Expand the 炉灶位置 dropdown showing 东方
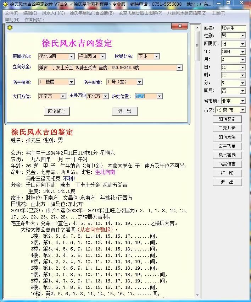 pos(159,96)
